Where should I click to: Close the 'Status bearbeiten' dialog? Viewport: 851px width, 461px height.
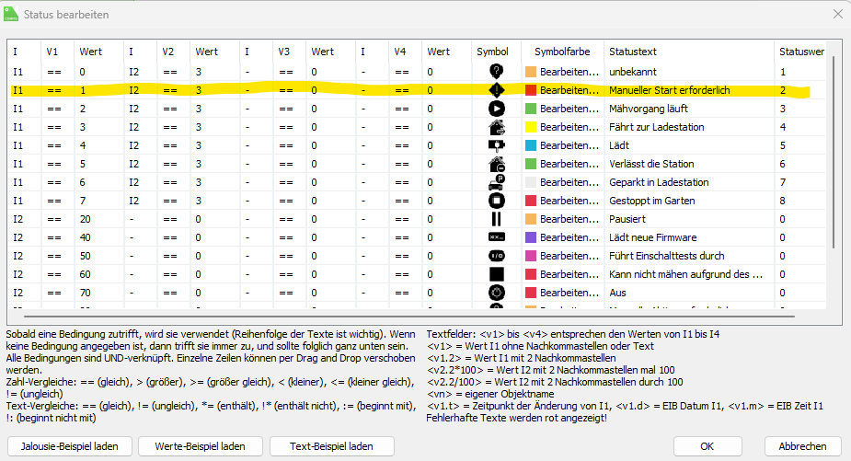coord(838,14)
